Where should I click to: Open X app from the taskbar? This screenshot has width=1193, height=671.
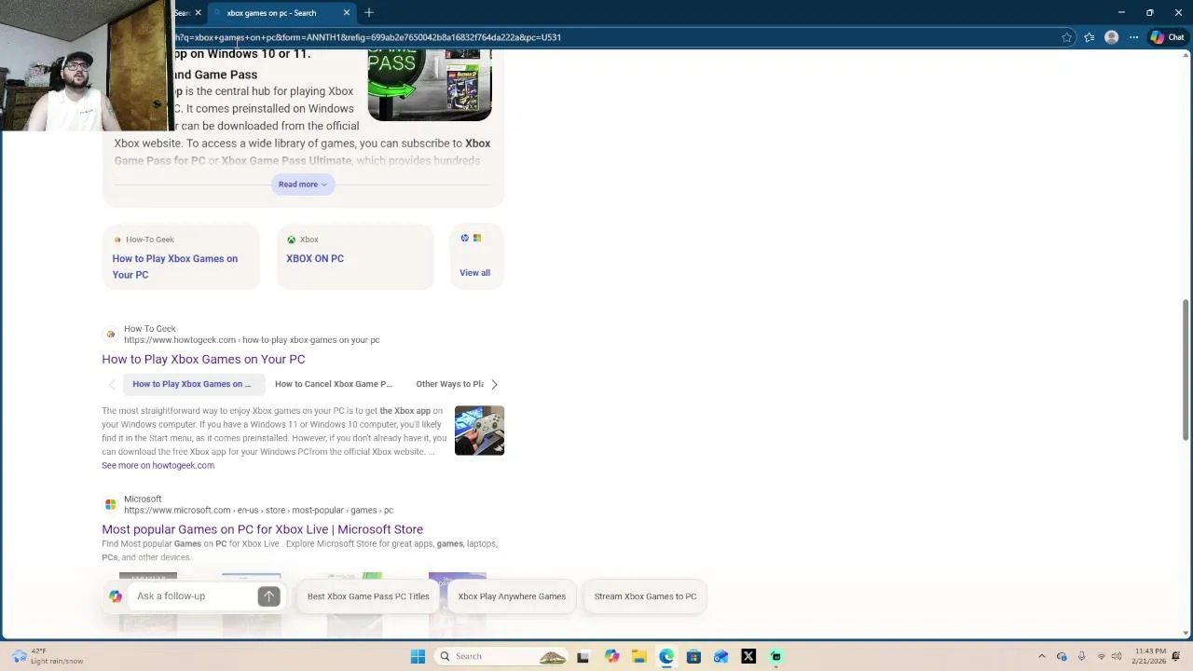(x=748, y=656)
